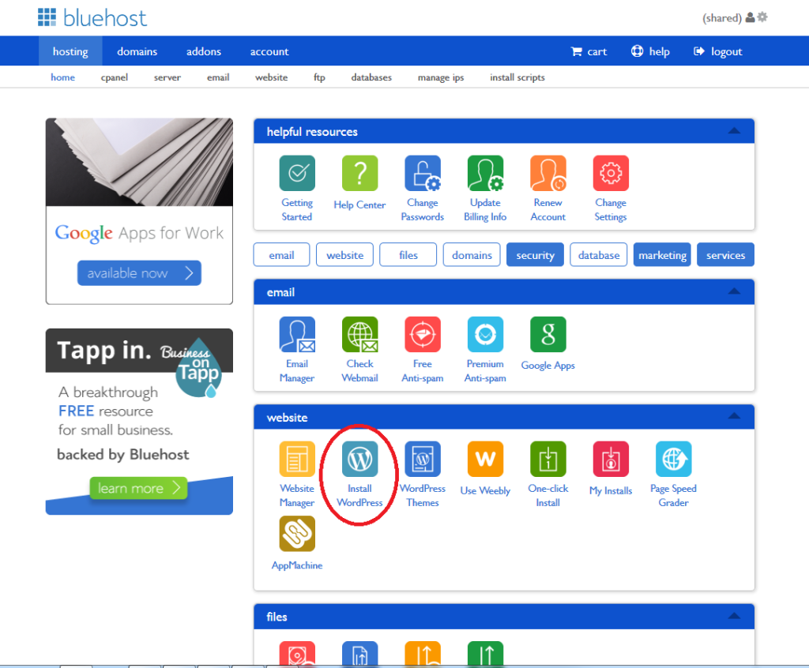Toggle the website category filter

coord(344,255)
